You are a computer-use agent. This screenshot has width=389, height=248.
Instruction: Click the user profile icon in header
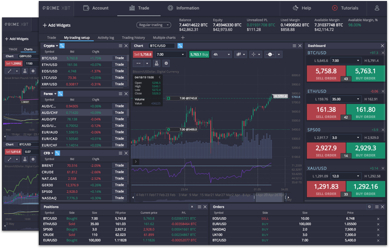click(x=376, y=8)
